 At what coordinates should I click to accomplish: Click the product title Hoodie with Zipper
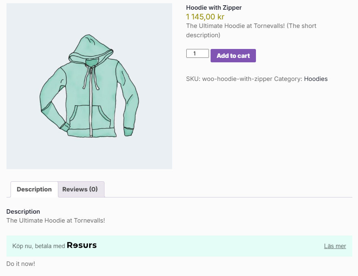(x=214, y=7)
